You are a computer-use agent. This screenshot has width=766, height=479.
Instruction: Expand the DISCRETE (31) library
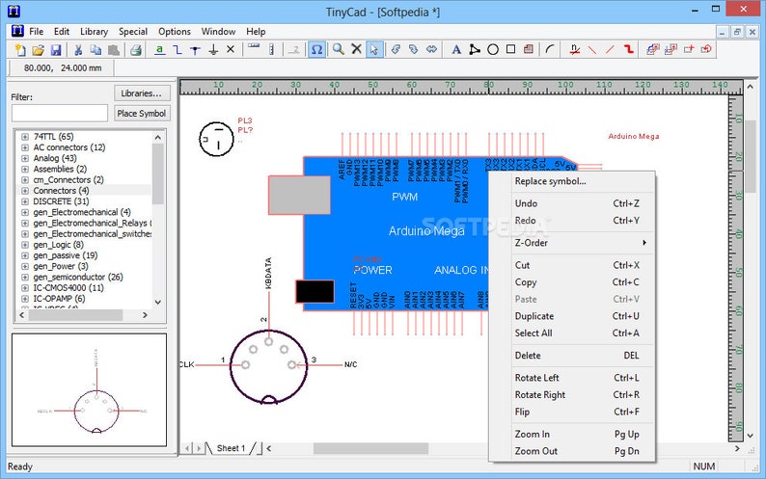(25, 201)
